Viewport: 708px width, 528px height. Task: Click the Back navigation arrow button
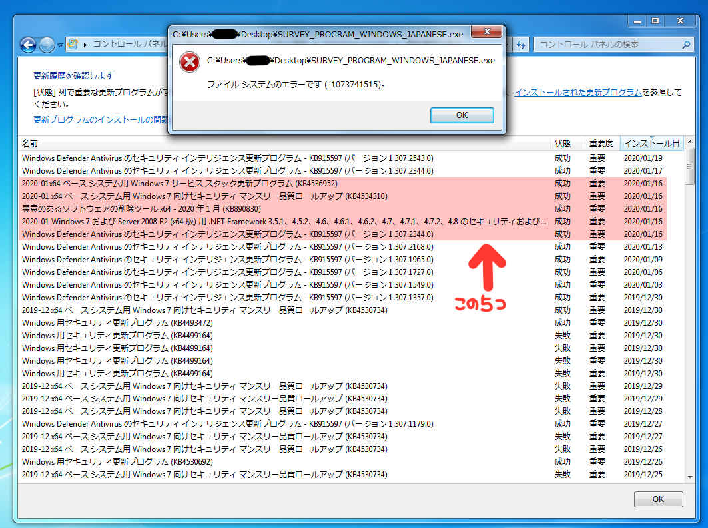click(29, 45)
